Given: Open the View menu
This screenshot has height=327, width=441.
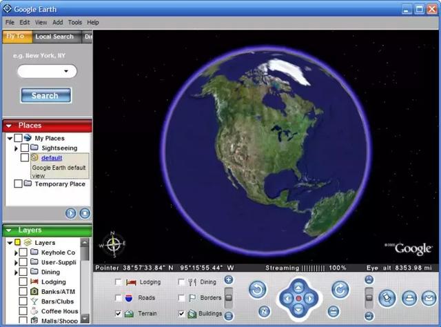Looking at the screenshot, I should pos(41,22).
